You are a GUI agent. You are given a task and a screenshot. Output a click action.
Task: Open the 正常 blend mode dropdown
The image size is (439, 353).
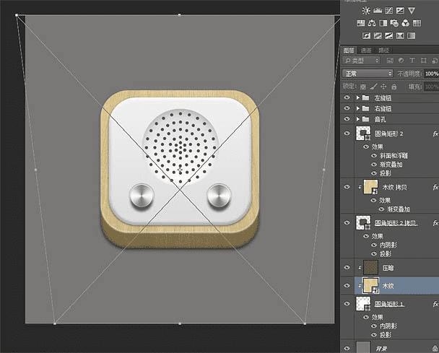(x=368, y=74)
